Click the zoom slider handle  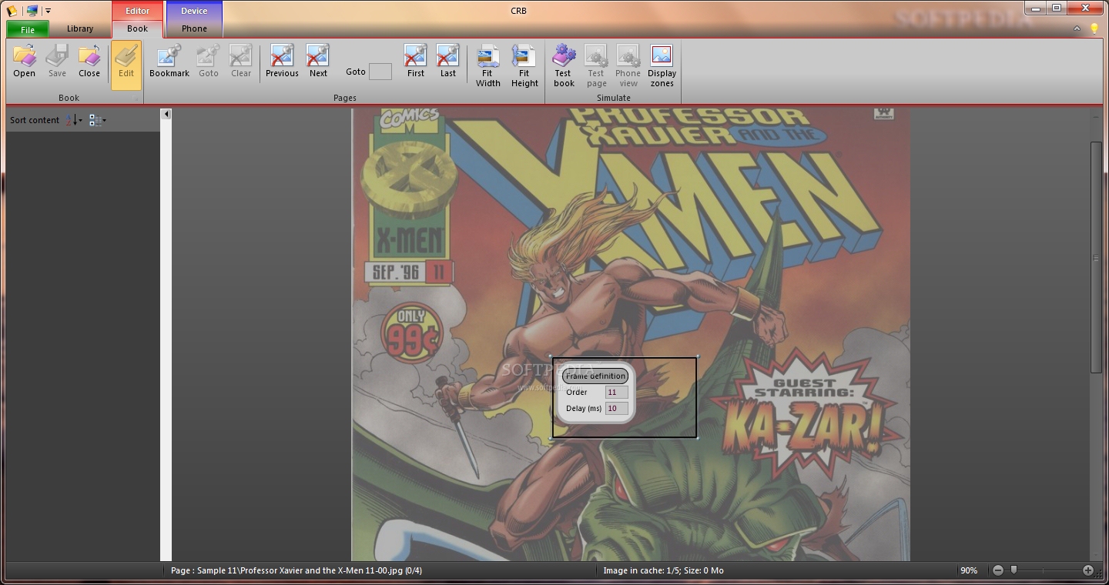[x=1014, y=570]
